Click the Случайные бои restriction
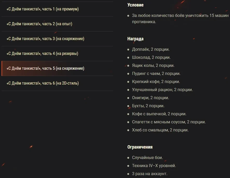230x178 pixels. [x=147, y=157]
